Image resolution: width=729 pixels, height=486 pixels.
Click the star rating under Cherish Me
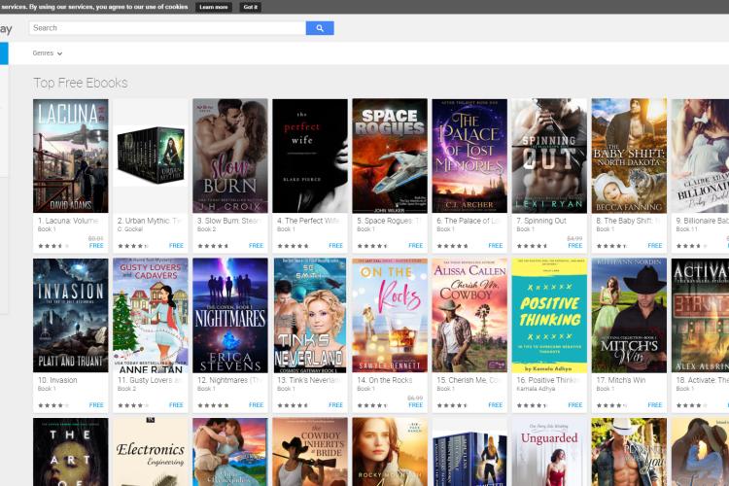click(x=452, y=405)
